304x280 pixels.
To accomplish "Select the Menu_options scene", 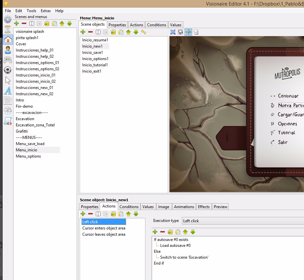I will click(28, 156).
